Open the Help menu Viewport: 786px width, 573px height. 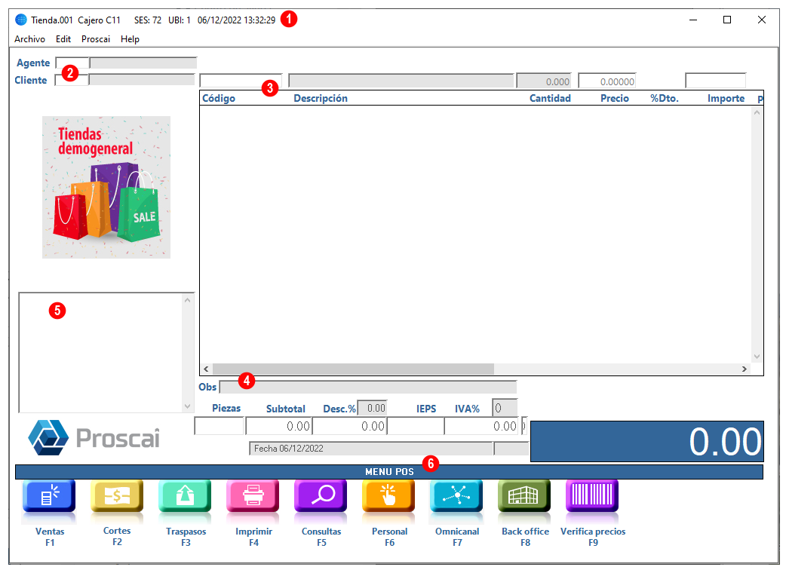(x=130, y=39)
